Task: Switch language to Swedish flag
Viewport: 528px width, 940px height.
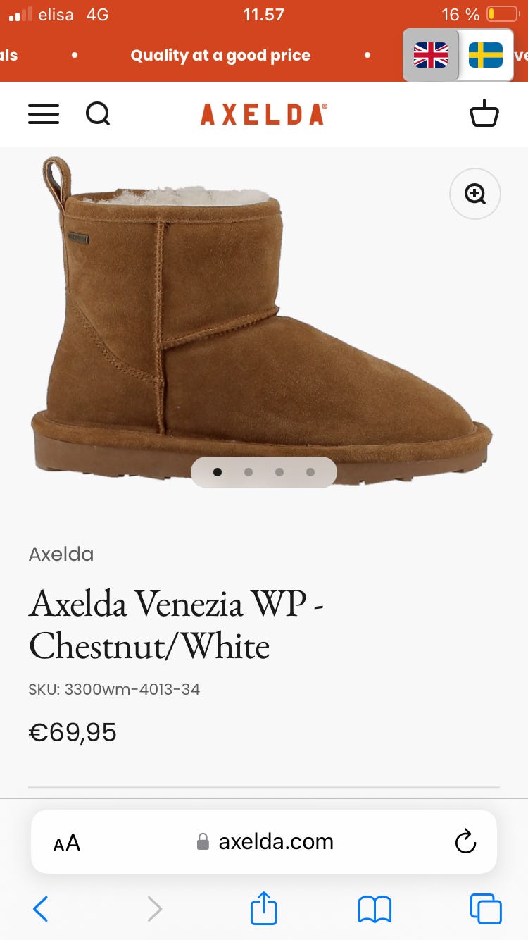Action: pos(486,55)
